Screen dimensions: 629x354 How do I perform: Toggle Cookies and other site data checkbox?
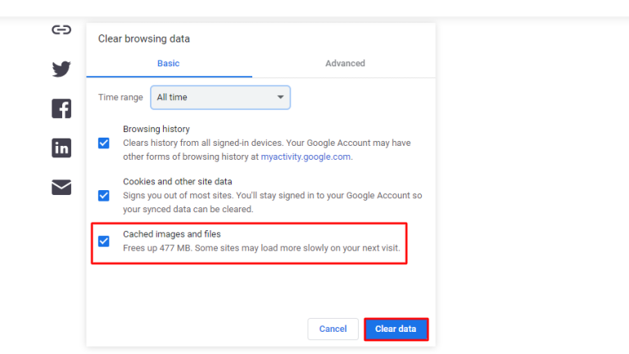tap(103, 196)
